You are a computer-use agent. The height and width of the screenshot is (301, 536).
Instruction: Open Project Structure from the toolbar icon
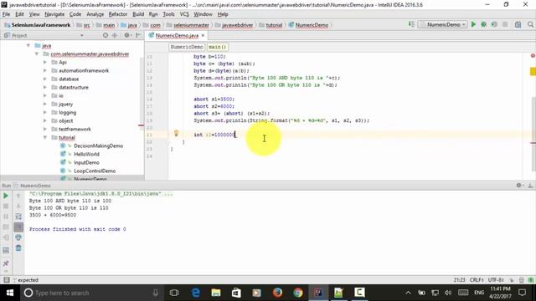(518, 24)
